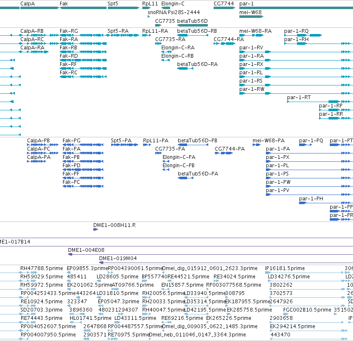Click protein CalpA-PB

(43, 145)
